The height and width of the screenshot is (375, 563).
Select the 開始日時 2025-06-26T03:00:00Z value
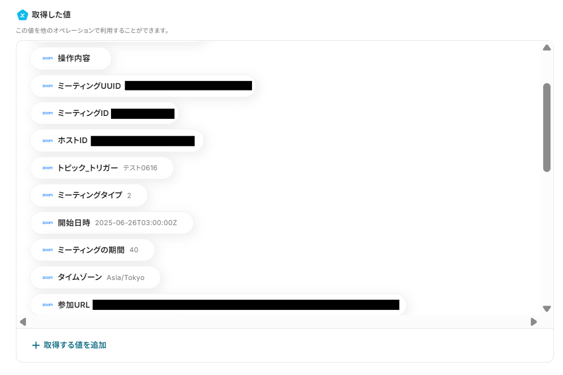[x=136, y=223]
